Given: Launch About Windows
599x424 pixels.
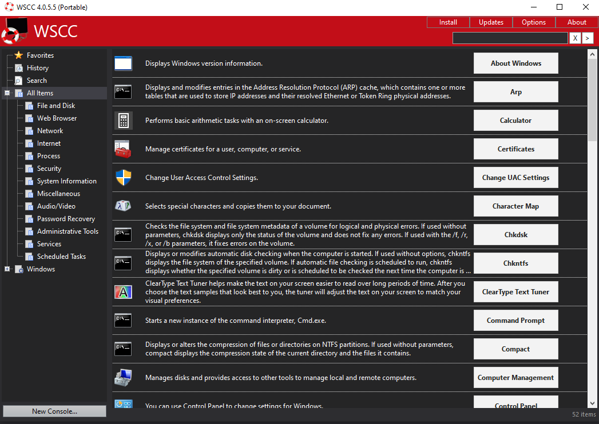Looking at the screenshot, I should click(x=515, y=63).
